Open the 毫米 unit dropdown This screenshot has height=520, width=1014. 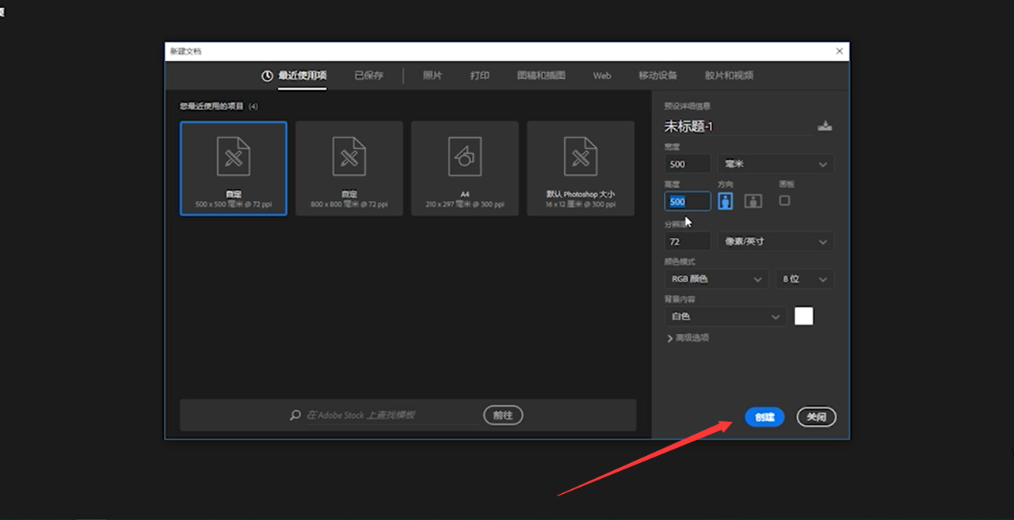click(776, 164)
